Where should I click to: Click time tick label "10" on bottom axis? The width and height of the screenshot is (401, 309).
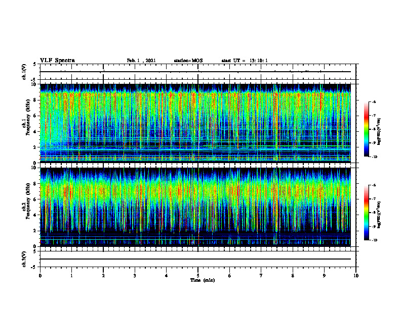coord(356,276)
